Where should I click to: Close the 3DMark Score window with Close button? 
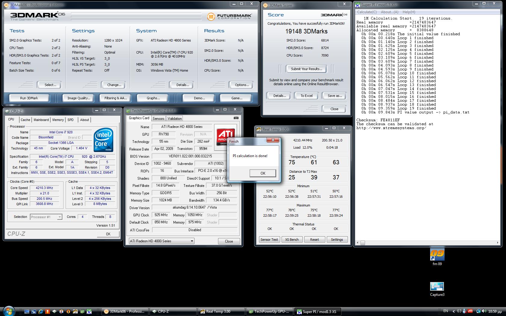[334, 109]
